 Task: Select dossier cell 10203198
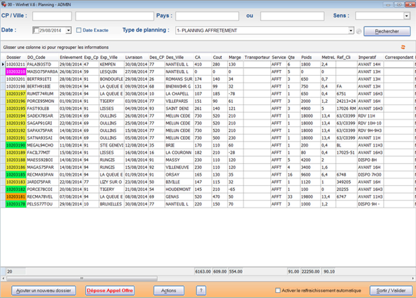16,86
